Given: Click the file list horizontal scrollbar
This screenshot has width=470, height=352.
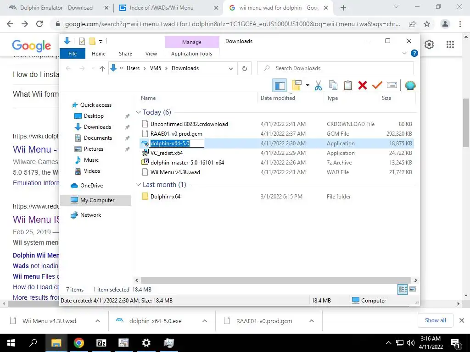Looking at the screenshot, I should [276, 280].
